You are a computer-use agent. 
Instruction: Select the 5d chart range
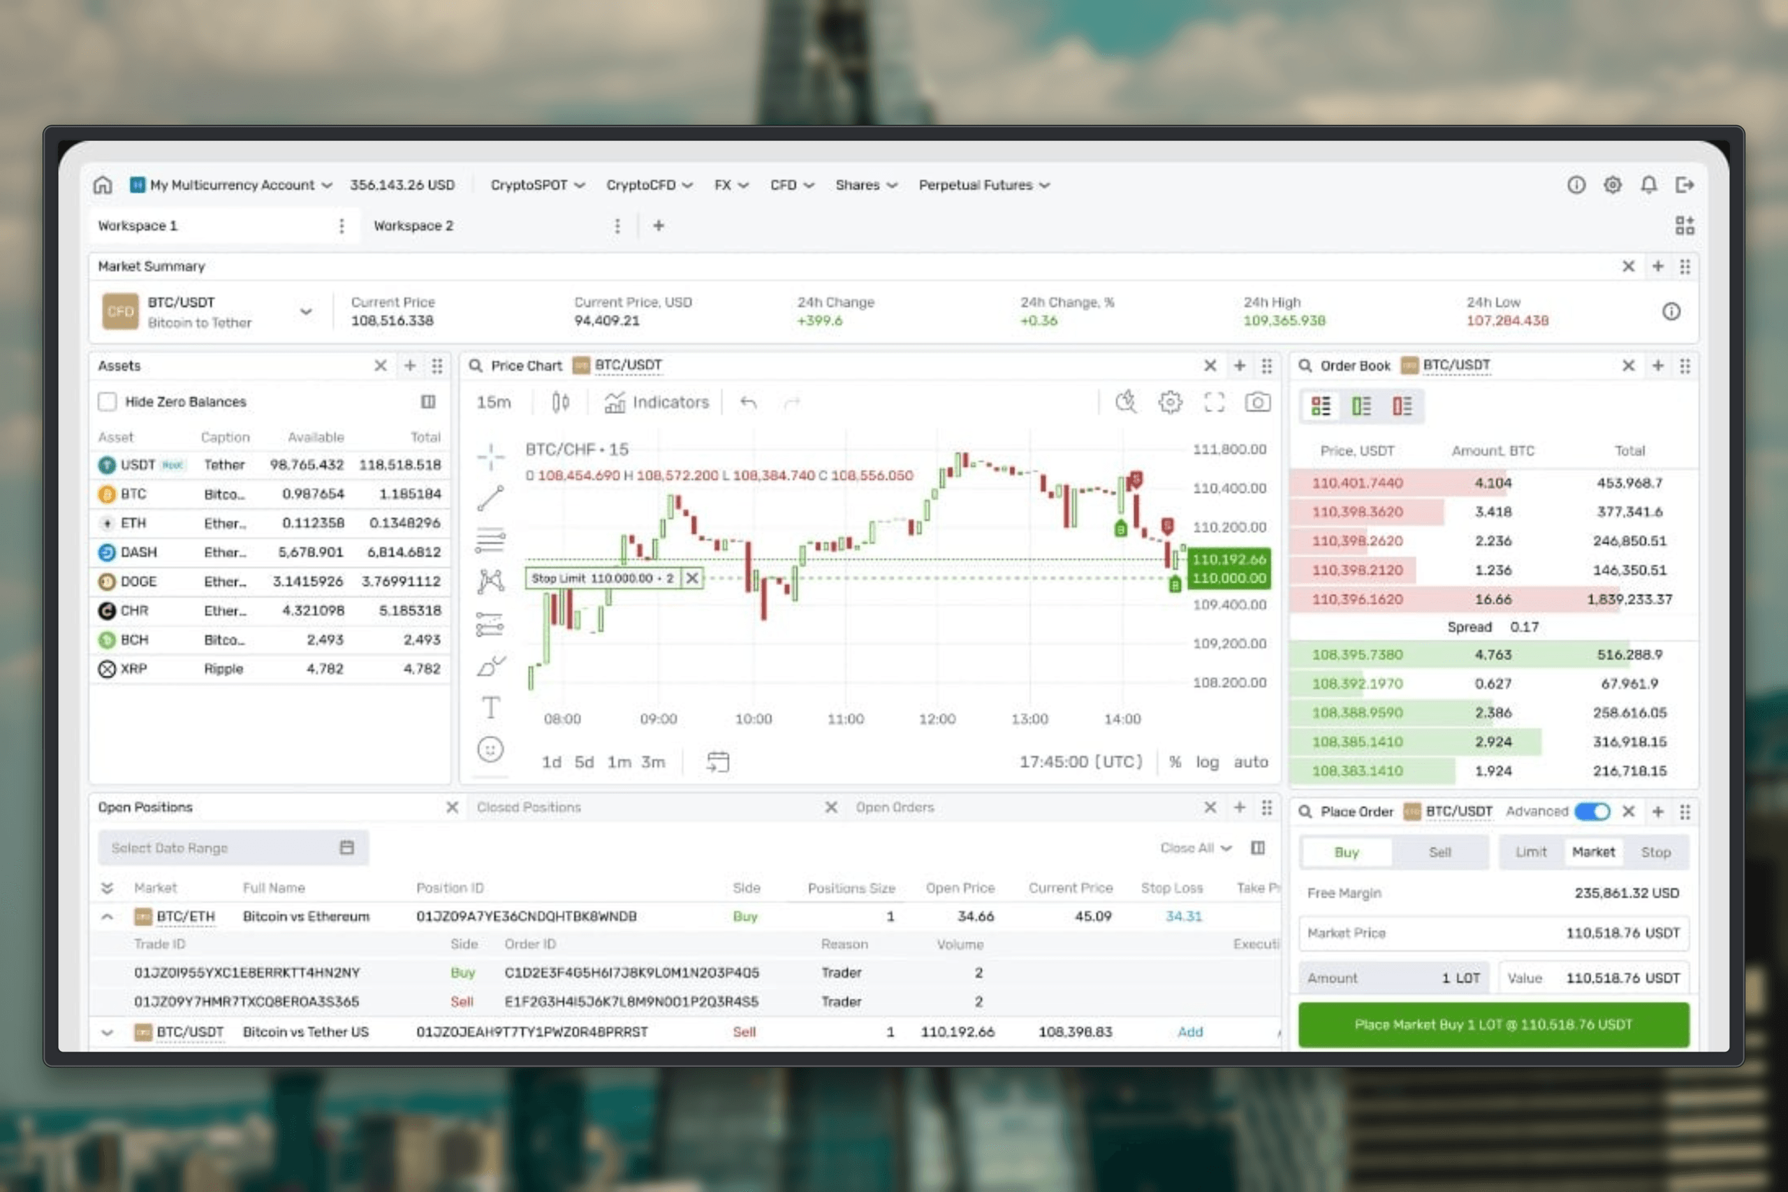pyautogui.click(x=584, y=762)
